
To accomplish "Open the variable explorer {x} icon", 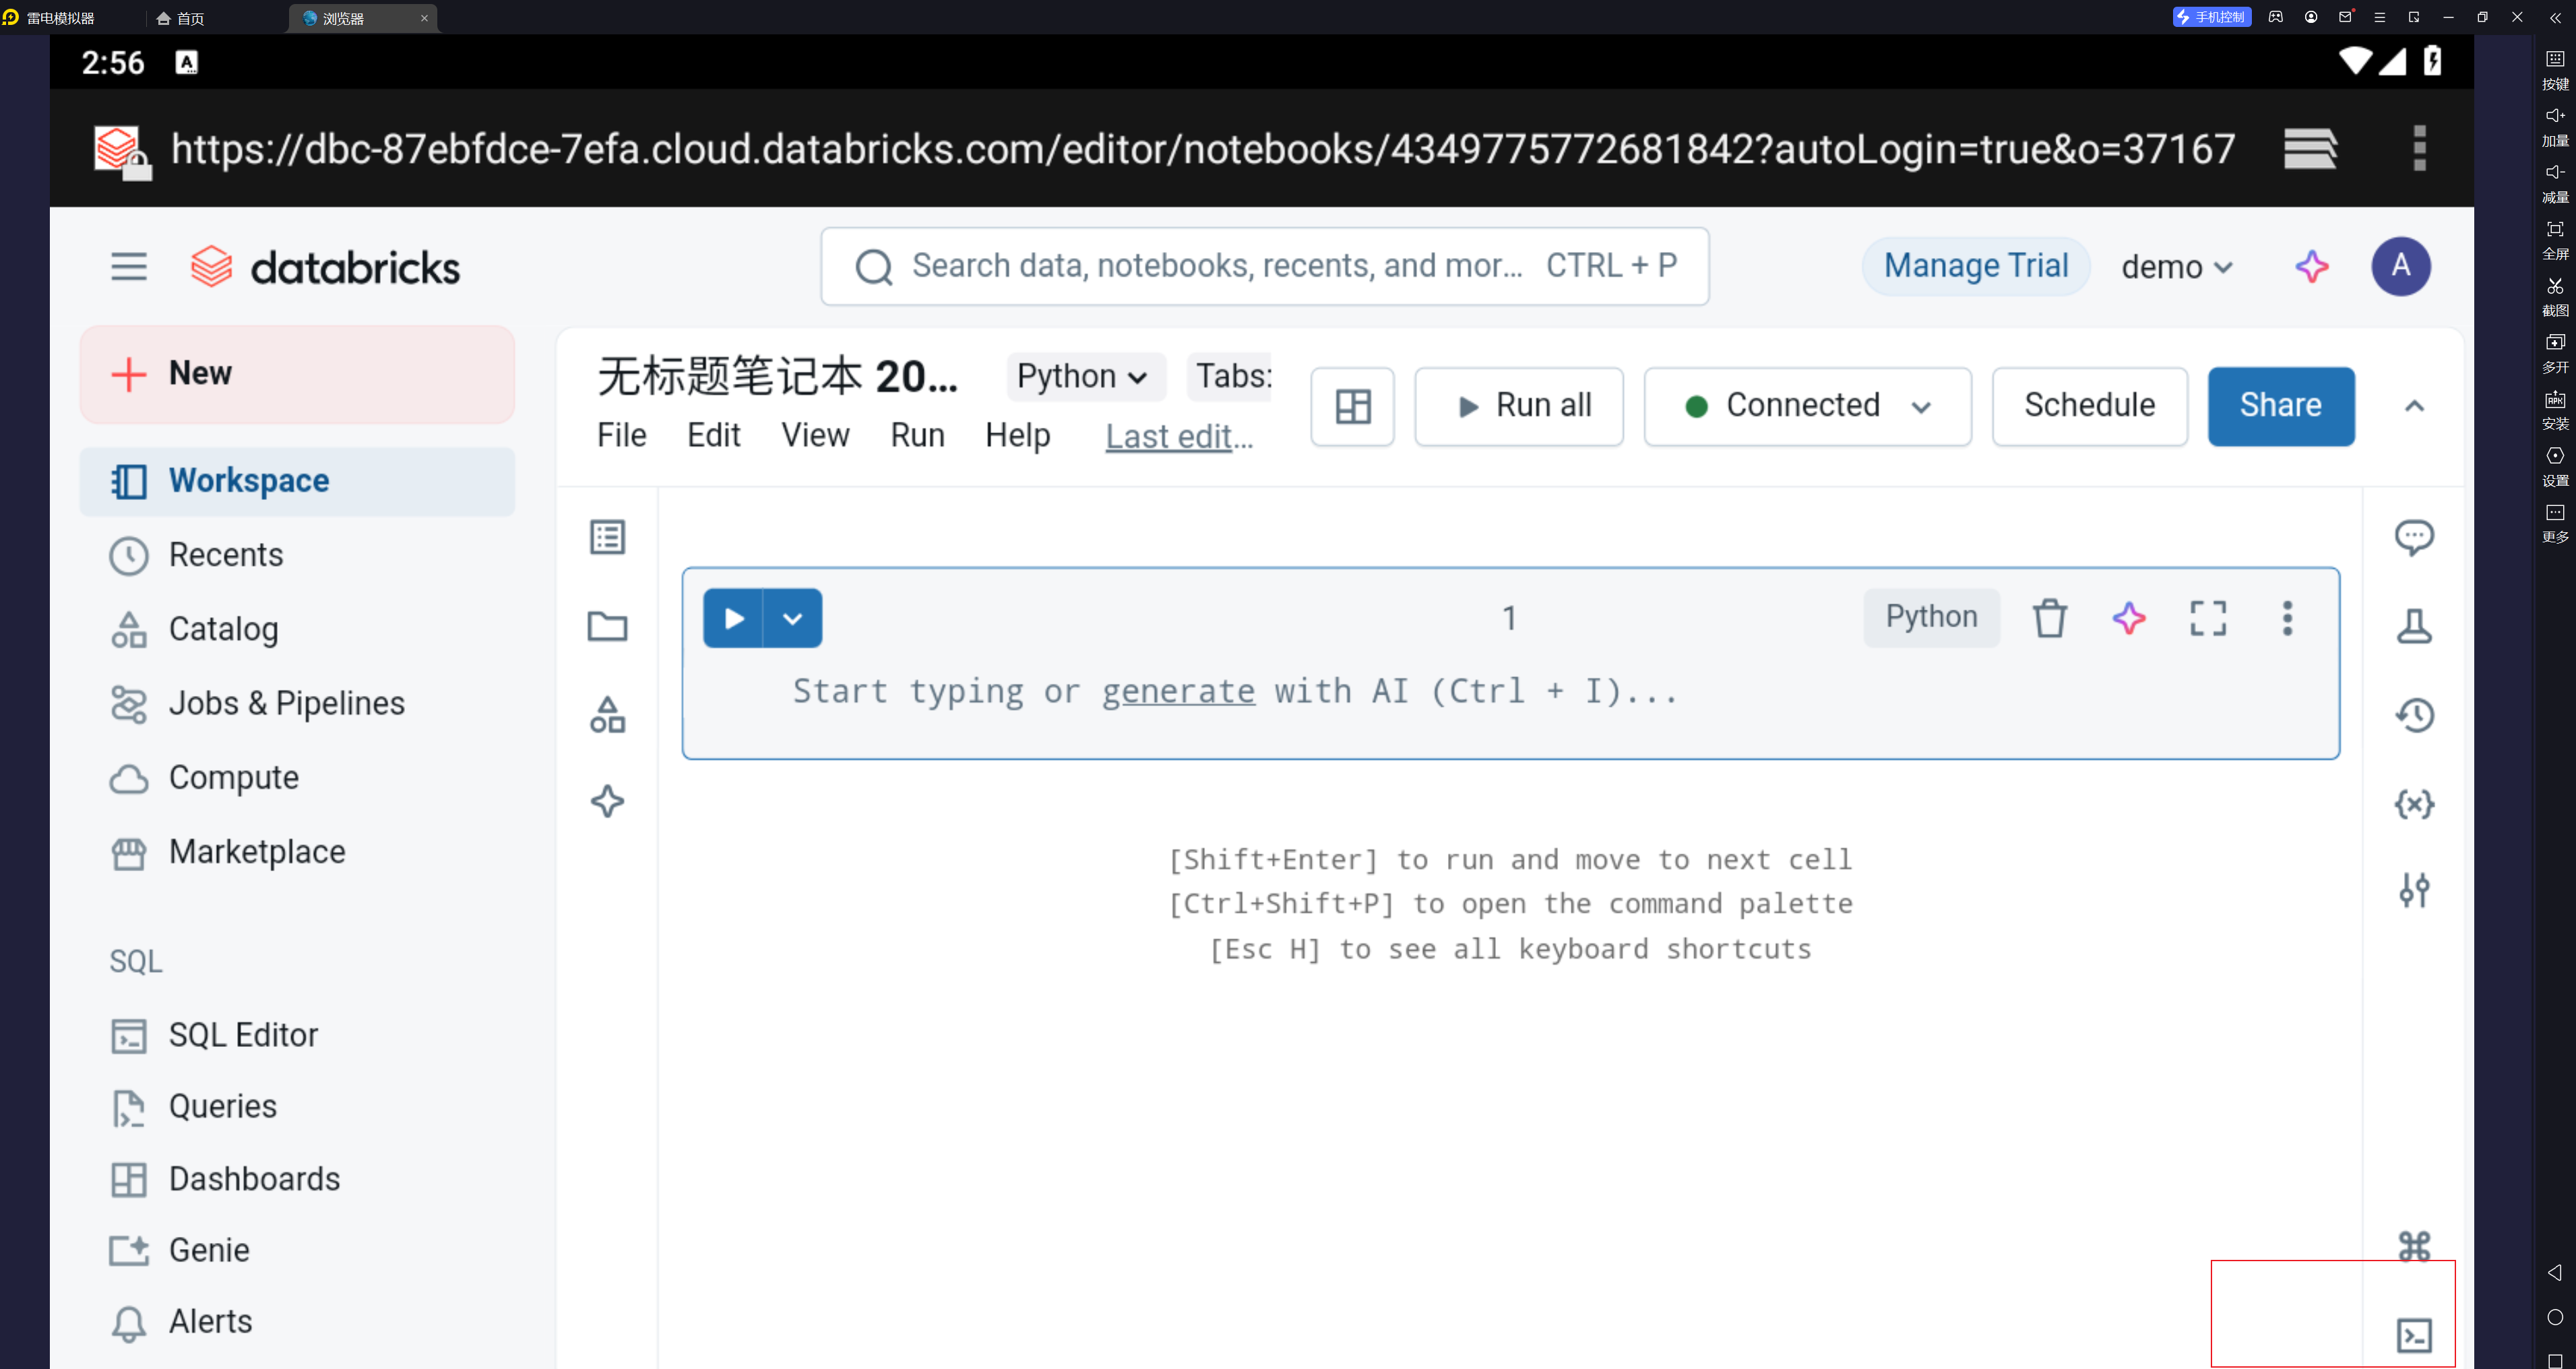I will [2413, 803].
